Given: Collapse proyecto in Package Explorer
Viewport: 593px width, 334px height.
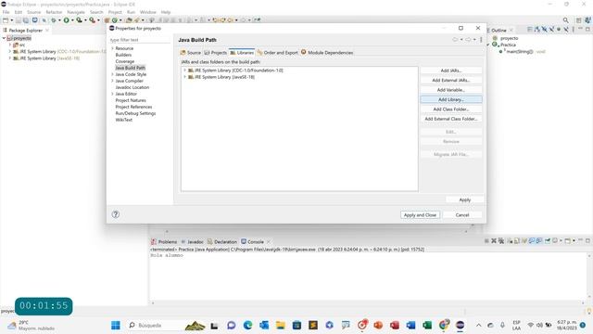Looking at the screenshot, I should pyautogui.click(x=4, y=38).
